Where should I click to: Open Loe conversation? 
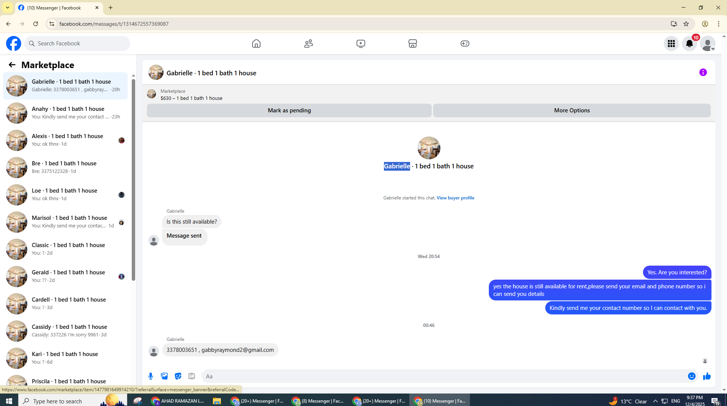tap(65, 194)
